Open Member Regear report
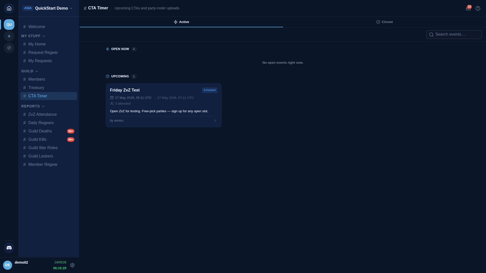Screen dimensions: 486x273 click(49, 165)
